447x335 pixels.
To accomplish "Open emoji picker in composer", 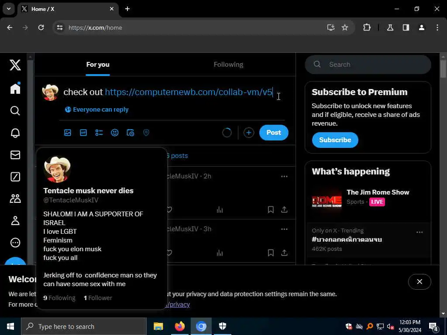I will tap(115, 133).
